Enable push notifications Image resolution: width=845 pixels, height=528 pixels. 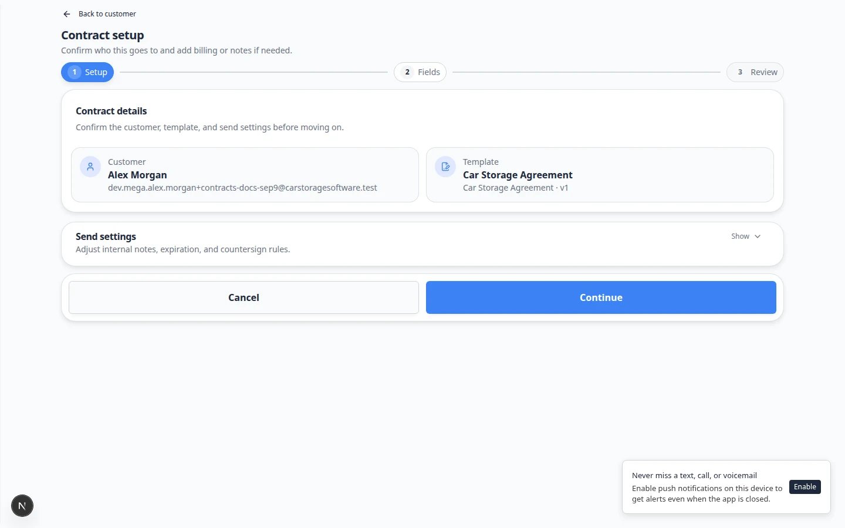(805, 487)
